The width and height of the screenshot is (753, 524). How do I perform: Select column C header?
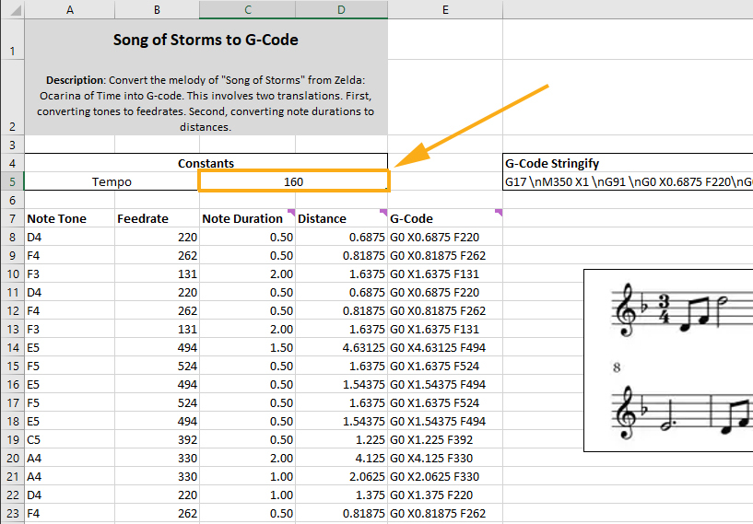click(247, 9)
